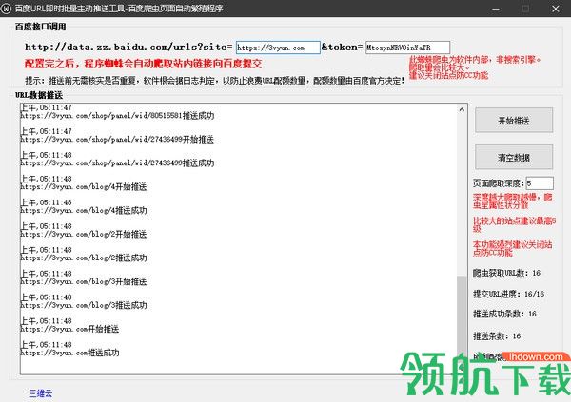The width and height of the screenshot is (571, 402).
Task: Select log line blog/2推送成功
Action: [84, 258]
